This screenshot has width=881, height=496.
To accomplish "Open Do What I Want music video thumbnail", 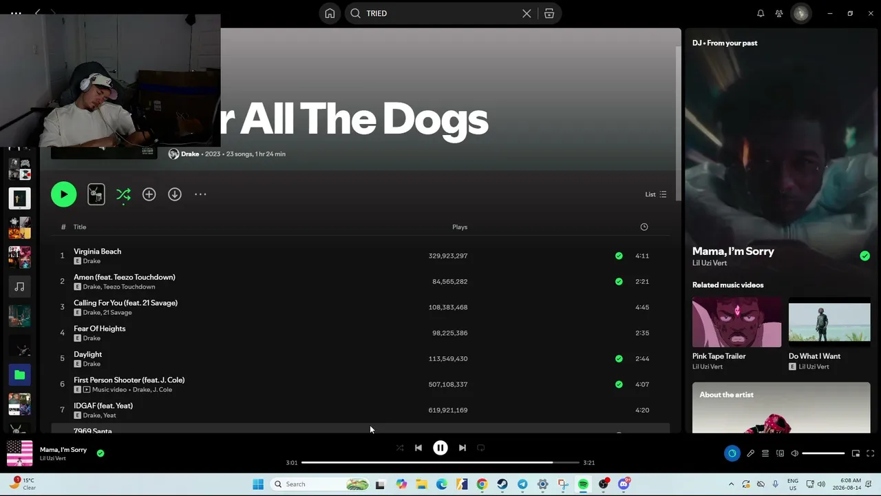I will [x=829, y=322].
